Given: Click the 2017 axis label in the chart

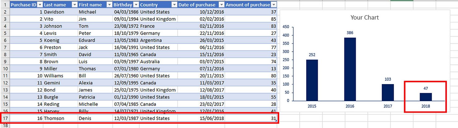Looking at the screenshot, I should (387, 106).
